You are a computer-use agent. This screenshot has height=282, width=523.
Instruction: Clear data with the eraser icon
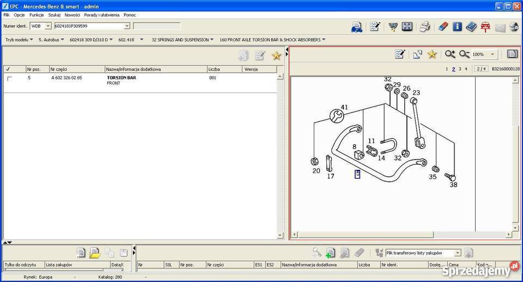443,27
